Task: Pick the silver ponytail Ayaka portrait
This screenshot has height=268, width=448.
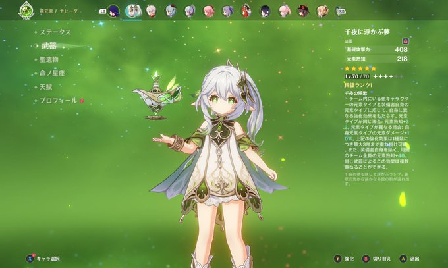Action: [x=190, y=11]
